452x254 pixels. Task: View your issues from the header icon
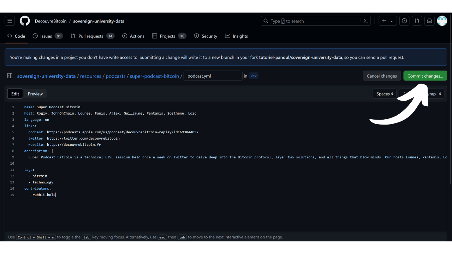coord(404,21)
